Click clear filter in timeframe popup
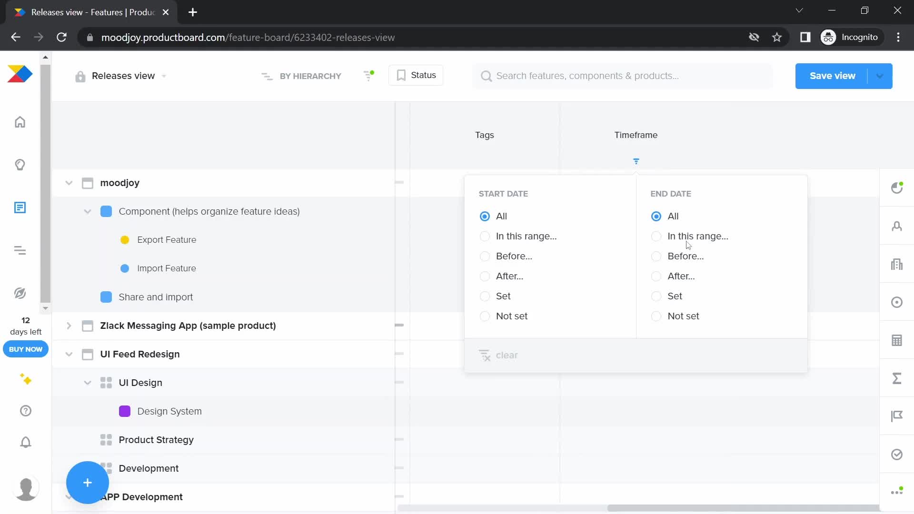The width and height of the screenshot is (914, 514). (x=498, y=356)
